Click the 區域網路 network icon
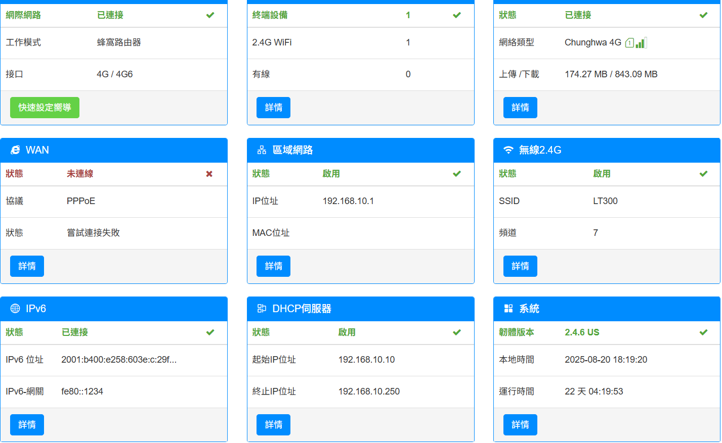This screenshot has width=722, height=443. coord(262,150)
